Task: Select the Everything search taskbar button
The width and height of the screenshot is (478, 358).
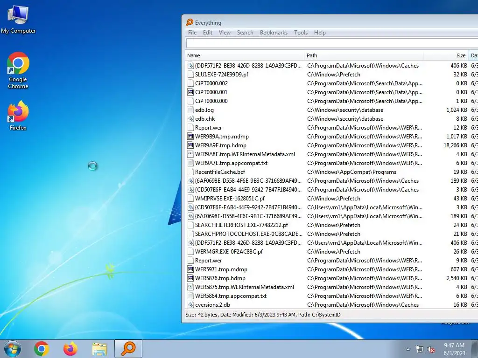Action: (x=128, y=349)
